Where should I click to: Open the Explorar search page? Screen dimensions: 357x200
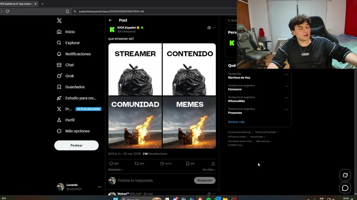(68, 43)
